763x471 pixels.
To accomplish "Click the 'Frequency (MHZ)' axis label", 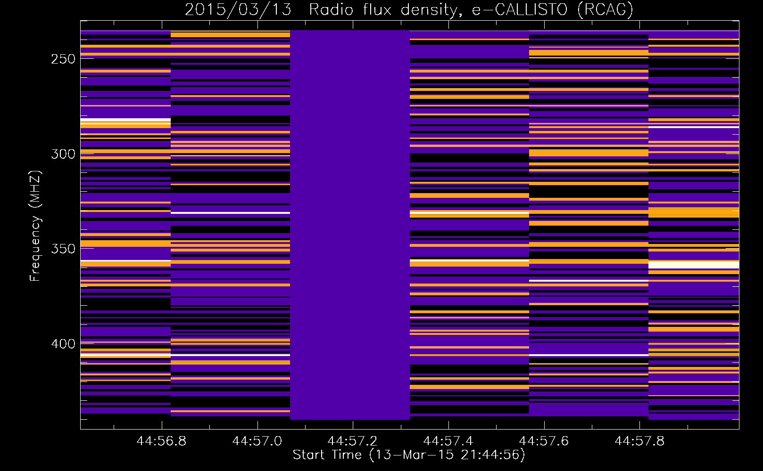I will click(35, 226).
